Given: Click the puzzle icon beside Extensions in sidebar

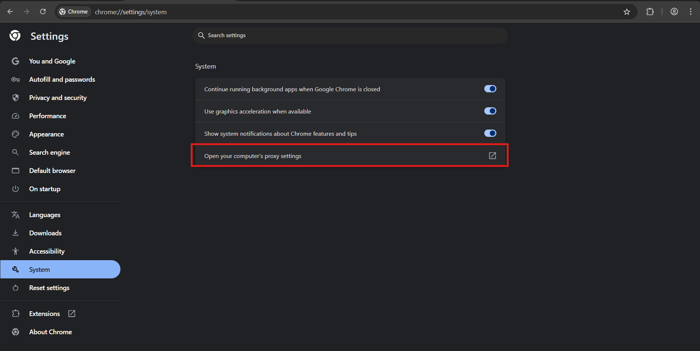Looking at the screenshot, I should (15, 313).
